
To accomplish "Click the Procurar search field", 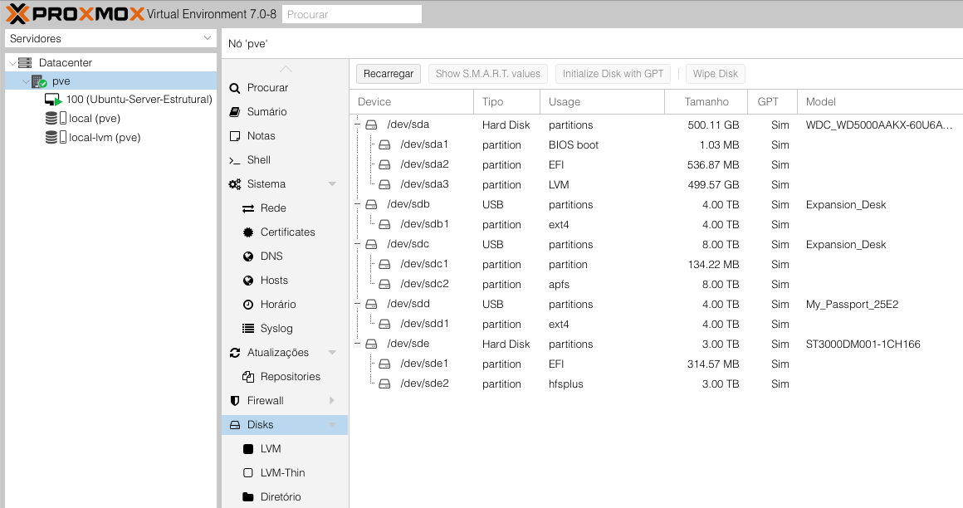I will tap(352, 14).
